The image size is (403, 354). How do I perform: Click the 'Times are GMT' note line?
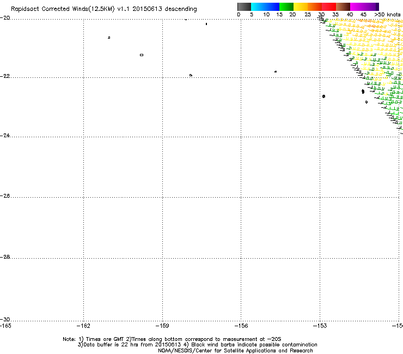point(172,339)
